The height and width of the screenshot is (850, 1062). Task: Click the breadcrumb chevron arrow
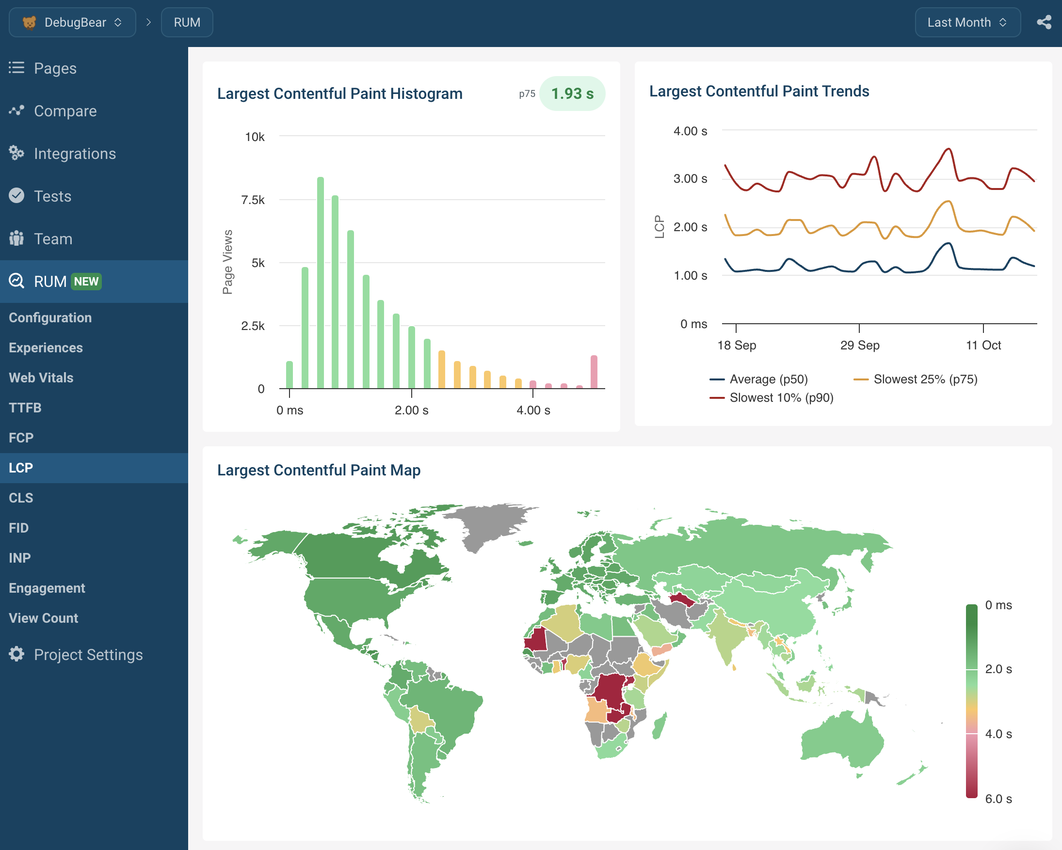(x=148, y=22)
